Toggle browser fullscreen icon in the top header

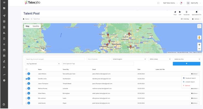pyautogui.click(x=158, y=3)
